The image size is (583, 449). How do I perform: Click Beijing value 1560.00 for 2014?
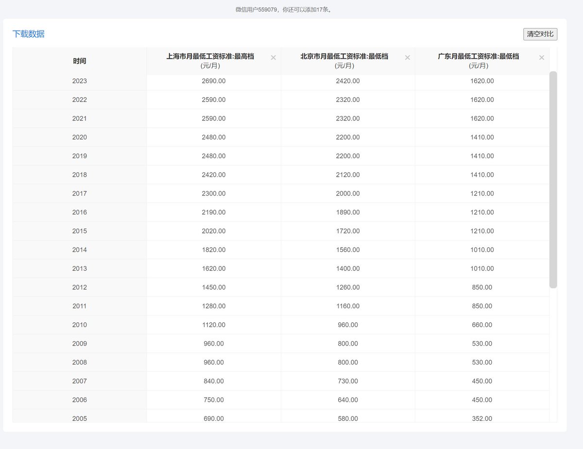(x=348, y=250)
